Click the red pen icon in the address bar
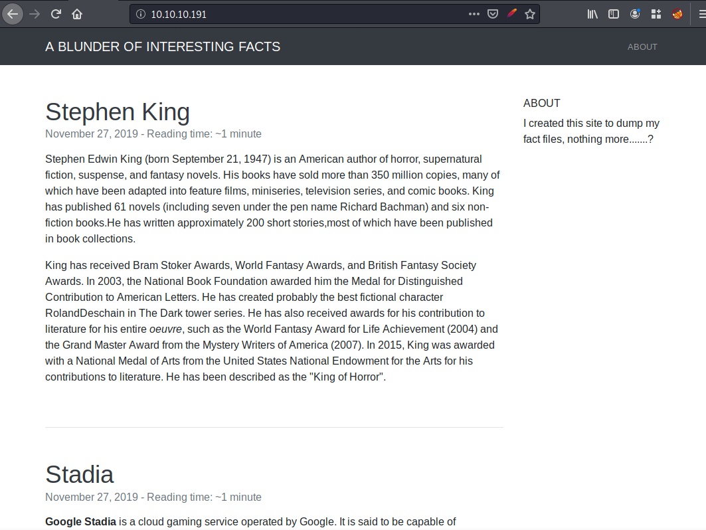This screenshot has width=706, height=530. pos(511,14)
